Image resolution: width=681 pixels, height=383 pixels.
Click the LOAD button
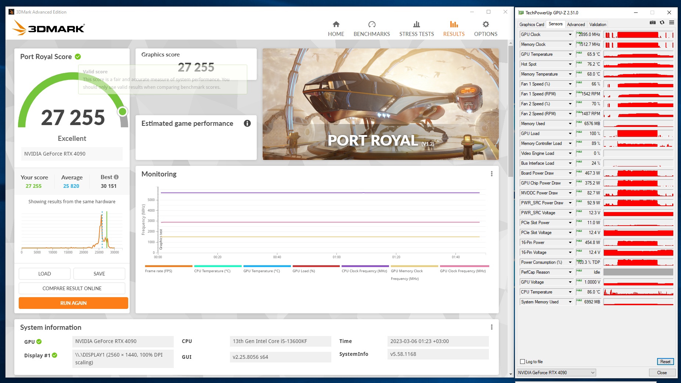click(x=44, y=274)
